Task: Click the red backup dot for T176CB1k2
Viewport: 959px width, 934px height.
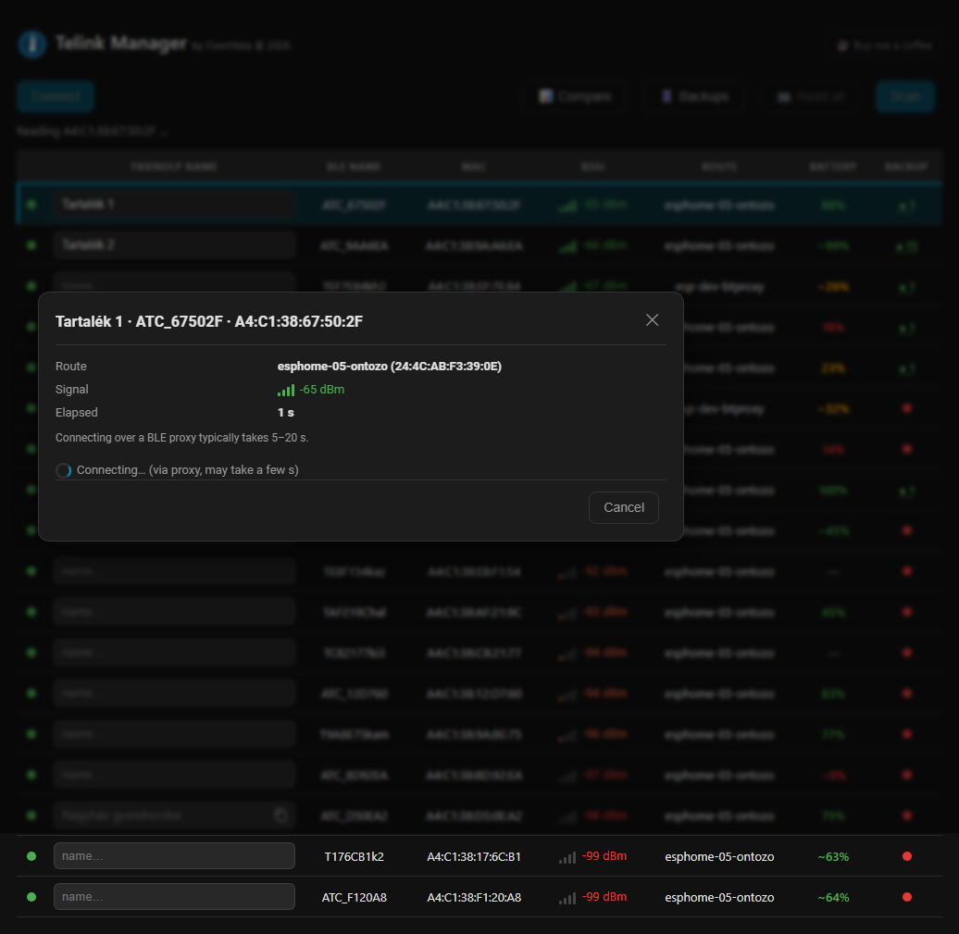Action: pos(907,855)
